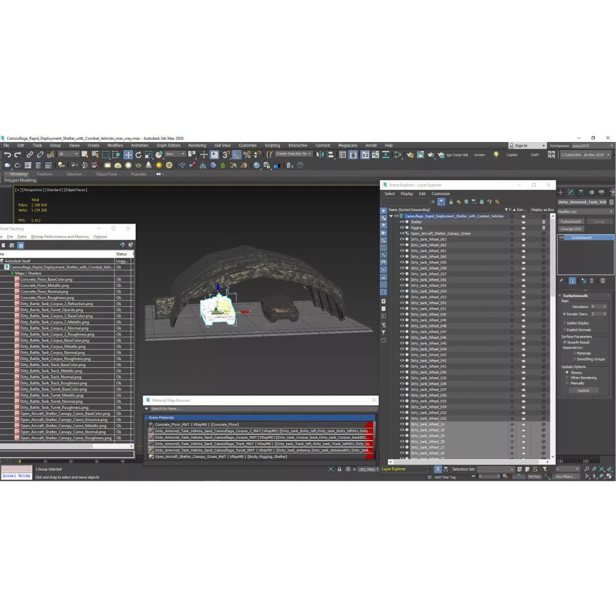Screen dimensions: 616x616
Task: Click the Unwrap UVW modifier button
Action: coord(571,229)
